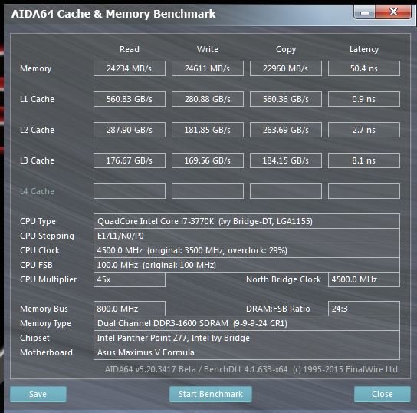Select Memory copy value 22960 MB/s
The height and width of the screenshot is (413, 417).
pyautogui.click(x=286, y=68)
